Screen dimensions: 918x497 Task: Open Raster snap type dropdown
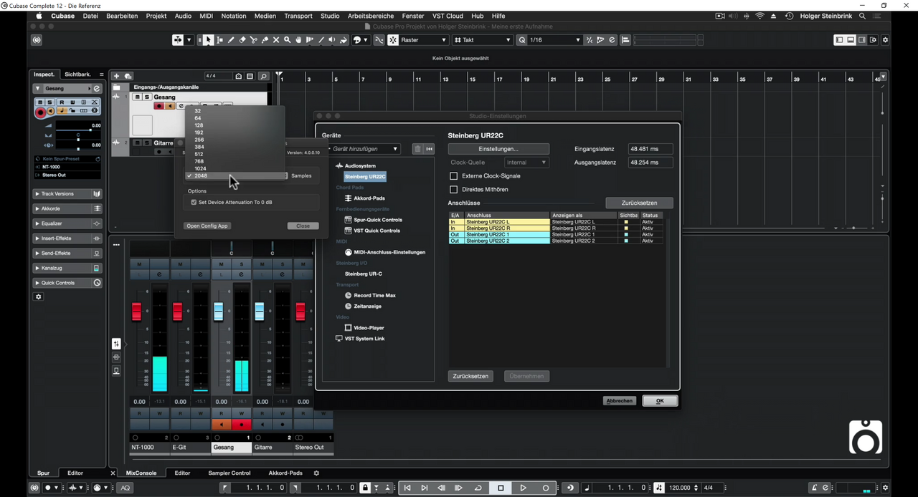pyautogui.click(x=424, y=40)
